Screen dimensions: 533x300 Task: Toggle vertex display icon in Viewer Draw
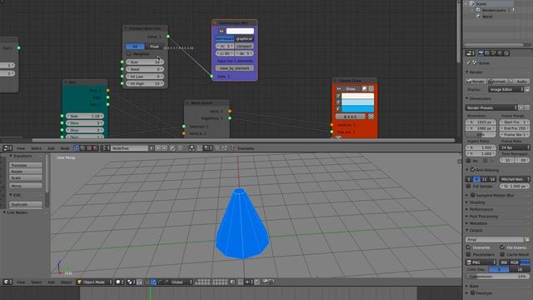pyautogui.click(x=338, y=97)
